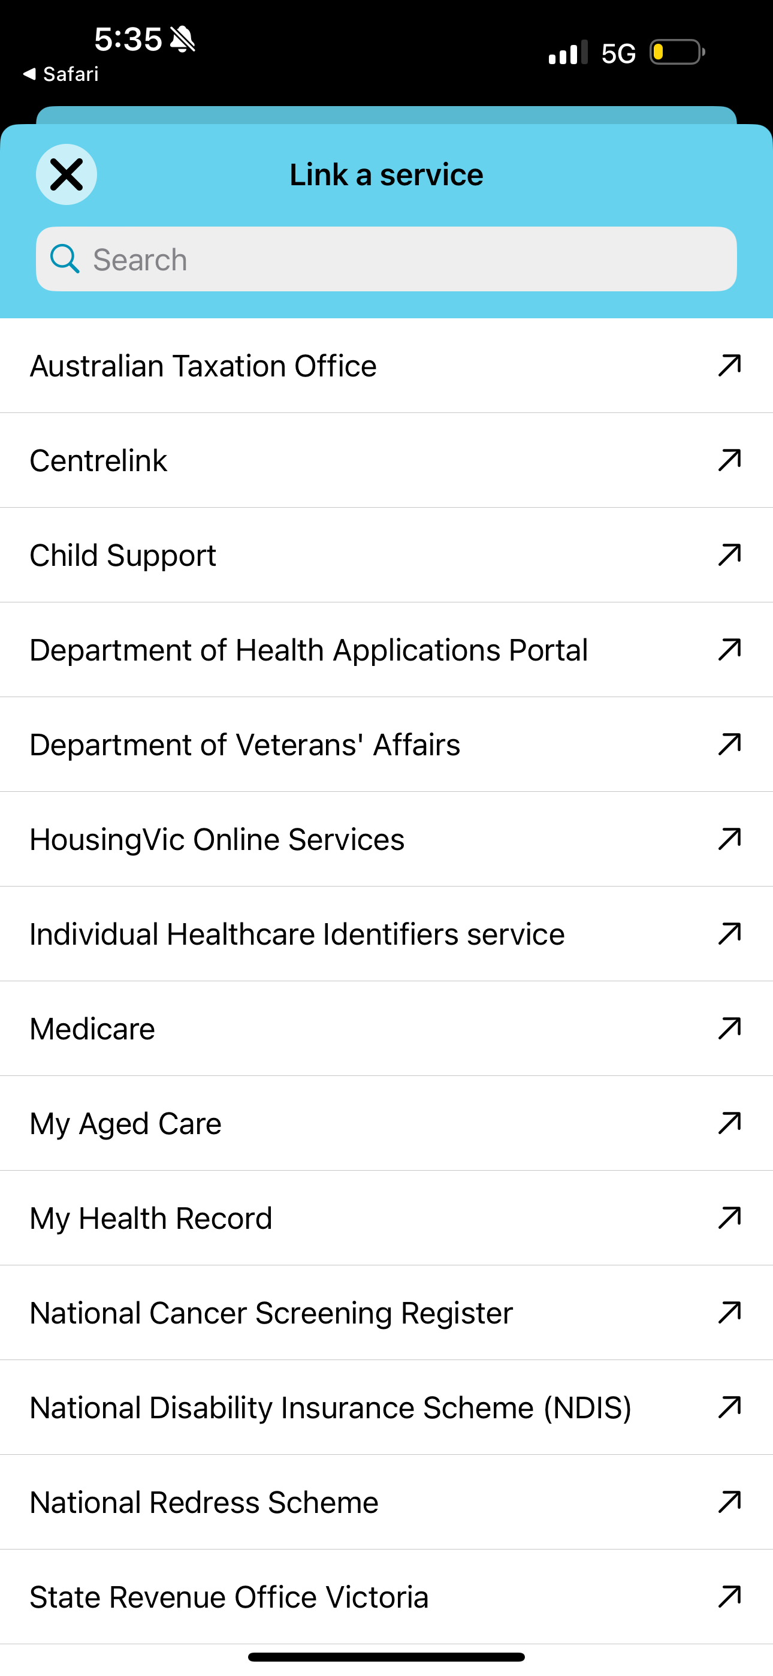The image size is (773, 1676).
Task: Select Department of Veterans' Affairs
Action: coord(386,744)
